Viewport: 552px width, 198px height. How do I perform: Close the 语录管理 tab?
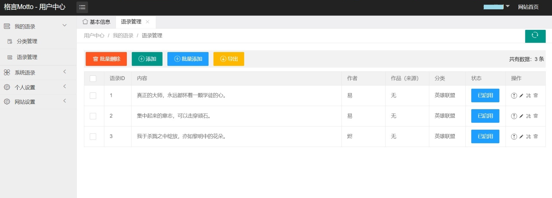coord(147,22)
